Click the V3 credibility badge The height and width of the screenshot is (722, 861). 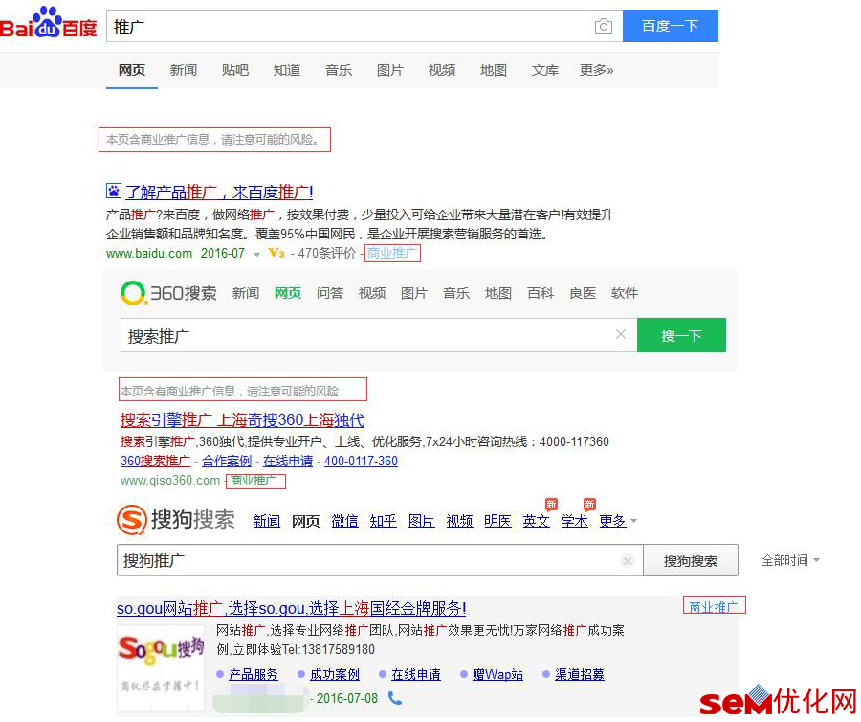tap(276, 253)
